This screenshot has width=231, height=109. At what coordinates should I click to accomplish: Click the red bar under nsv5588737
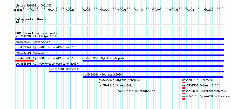(184, 83)
